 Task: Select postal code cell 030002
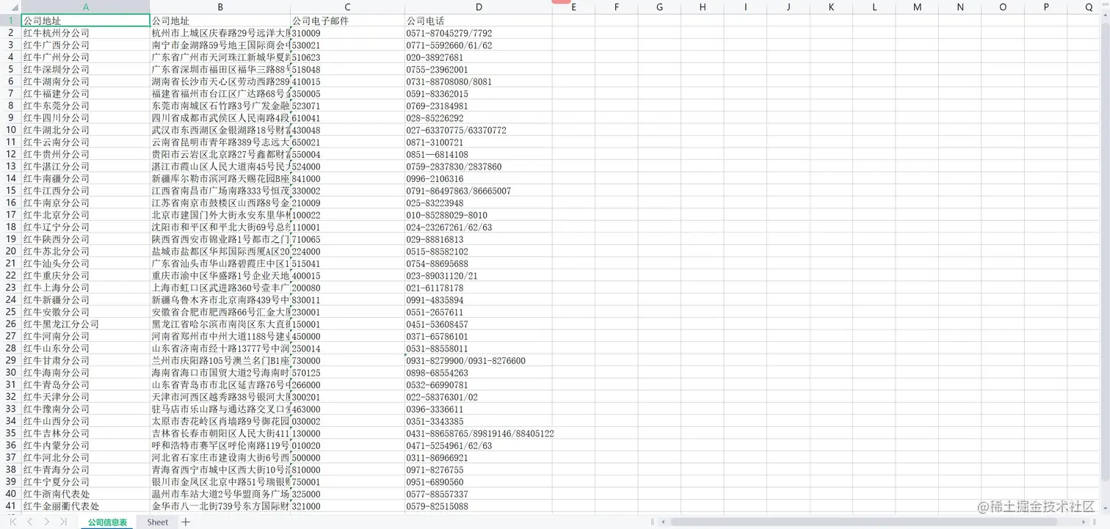pyautogui.click(x=348, y=421)
